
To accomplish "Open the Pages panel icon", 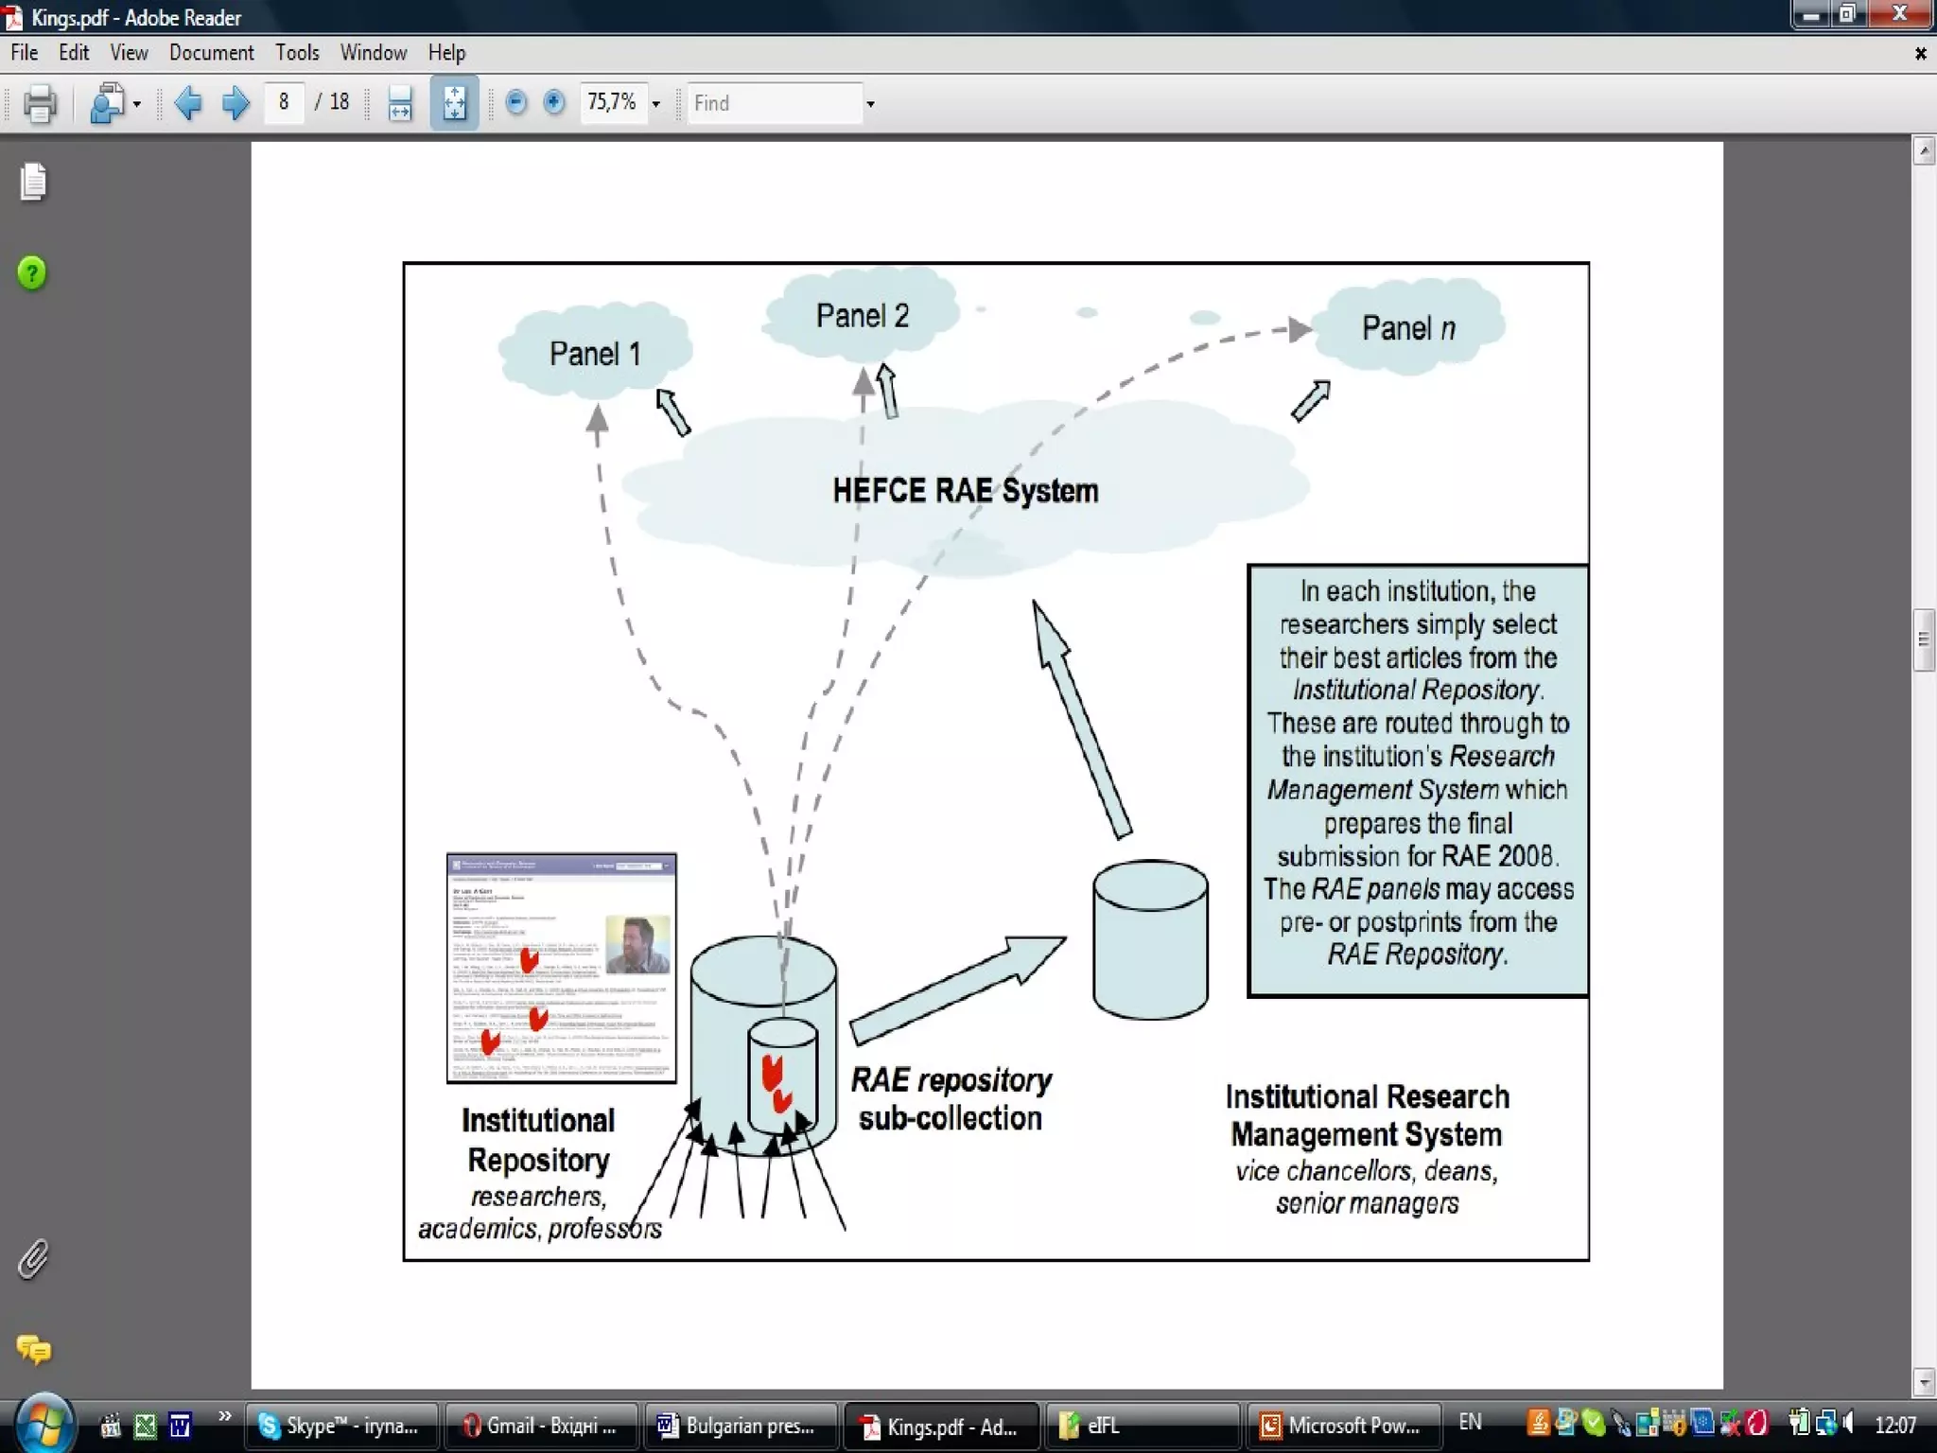I will click(x=33, y=182).
